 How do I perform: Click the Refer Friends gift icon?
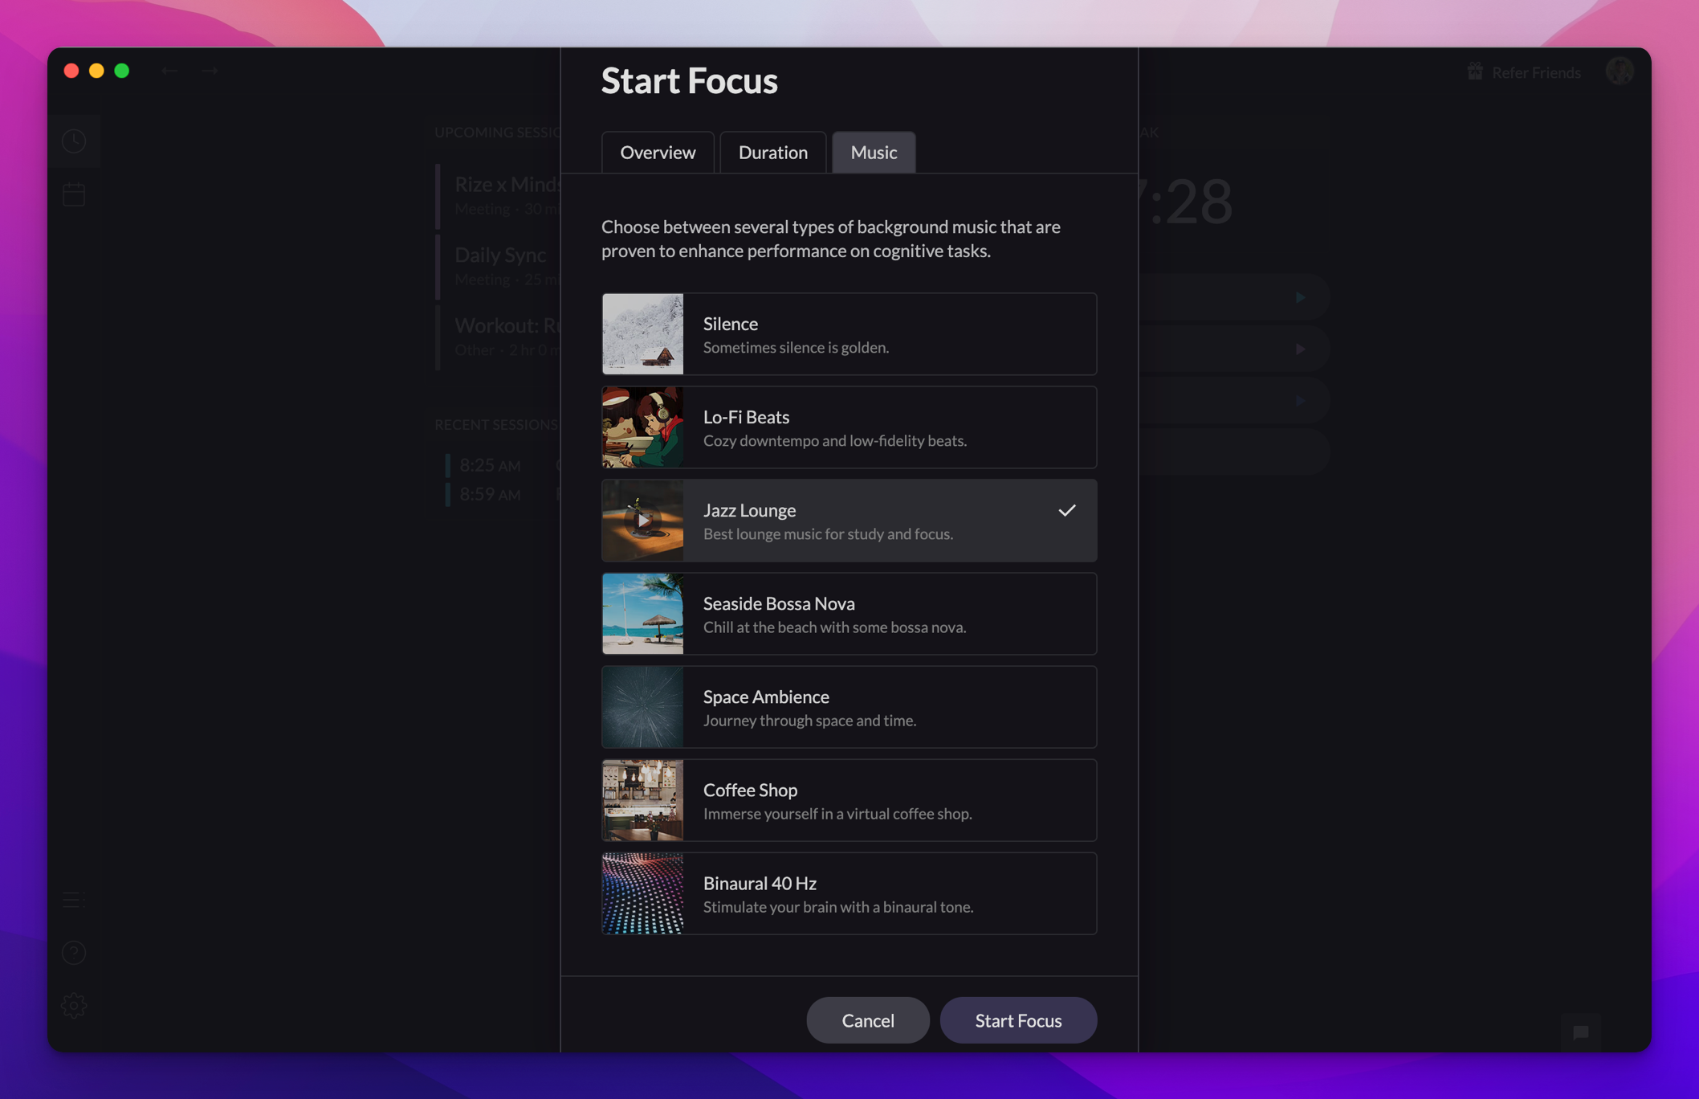coord(1475,71)
